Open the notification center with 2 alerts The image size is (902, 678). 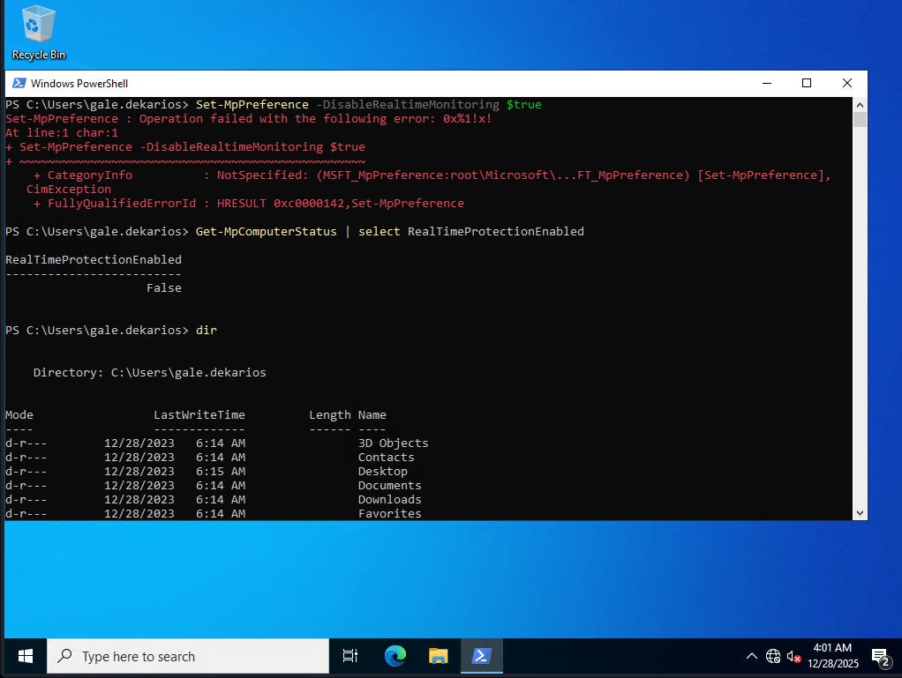point(880,656)
